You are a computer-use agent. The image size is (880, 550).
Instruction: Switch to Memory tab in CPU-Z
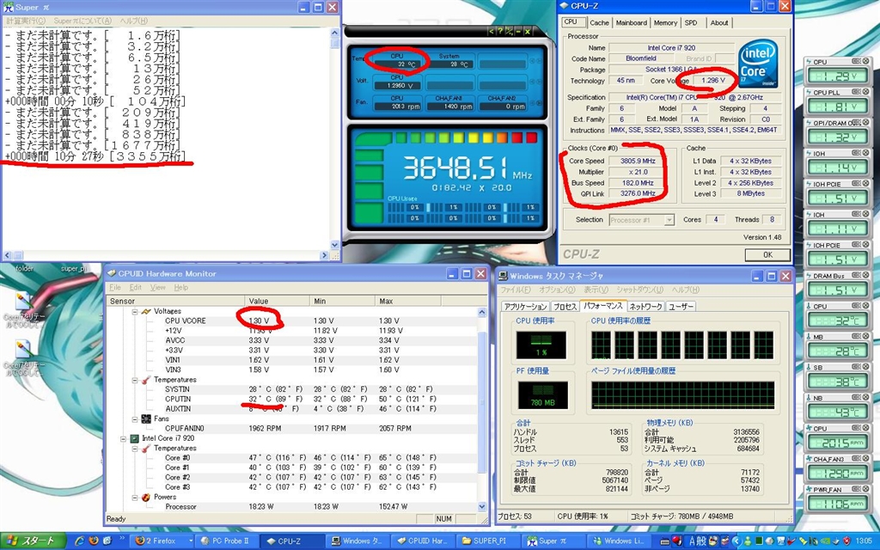[x=665, y=23]
